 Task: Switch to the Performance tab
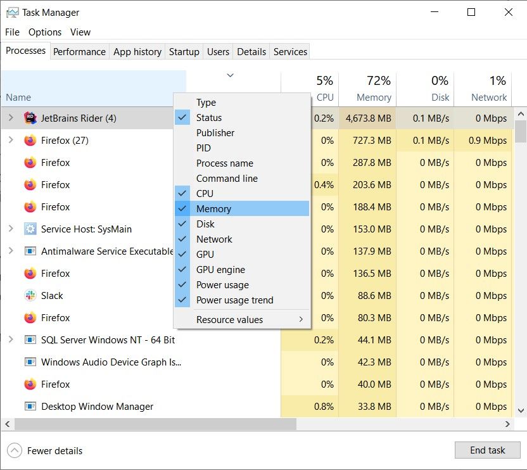click(x=79, y=51)
